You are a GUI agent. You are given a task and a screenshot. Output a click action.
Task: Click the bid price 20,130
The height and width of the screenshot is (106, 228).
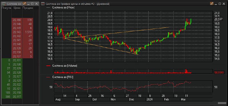click(17, 64)
